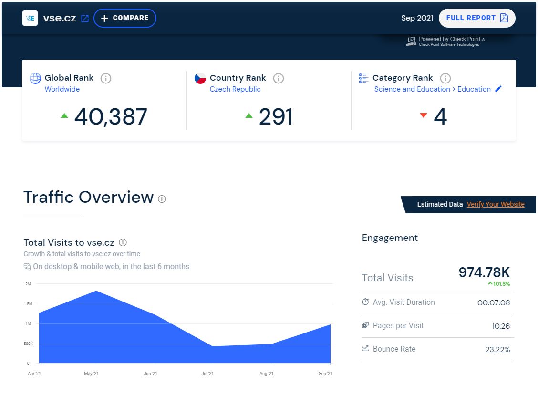Open the Verify Your Website link
The width and height of the screenshot is (538, 396).
click(x=496, y=204)
